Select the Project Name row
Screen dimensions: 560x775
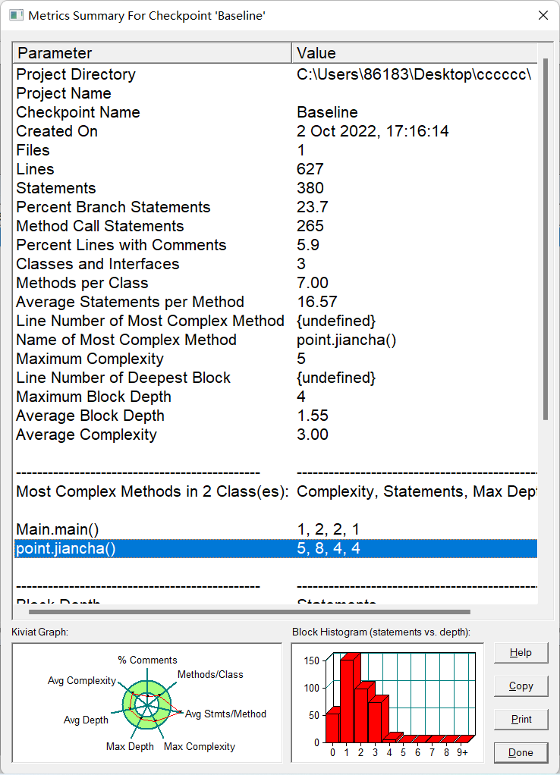pos(275,93)
